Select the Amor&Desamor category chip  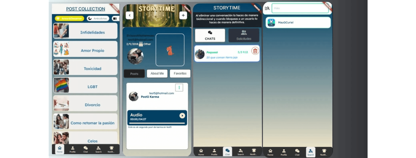[69, 18]
